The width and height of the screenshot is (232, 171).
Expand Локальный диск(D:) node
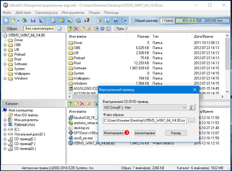click(x=5, y=134)
